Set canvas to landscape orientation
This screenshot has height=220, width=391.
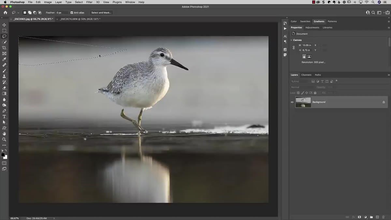[309, 56]
